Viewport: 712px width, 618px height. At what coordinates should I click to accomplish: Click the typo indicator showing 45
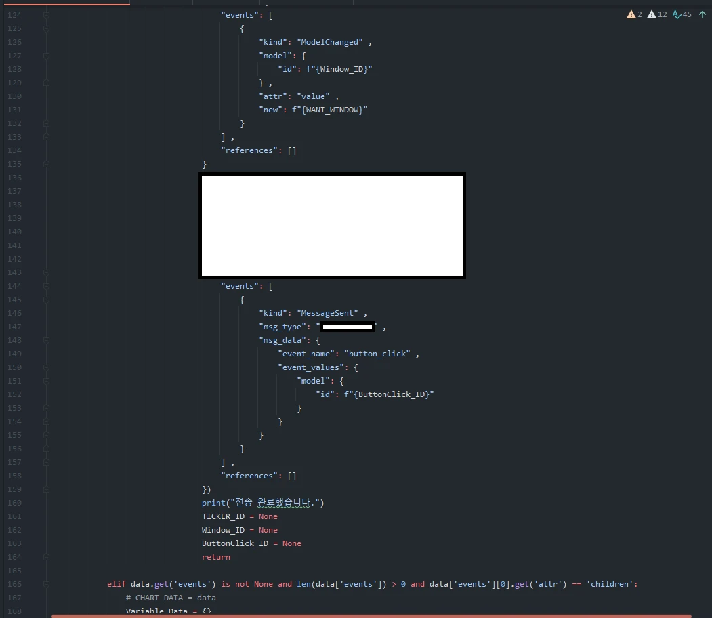[682, 14]
